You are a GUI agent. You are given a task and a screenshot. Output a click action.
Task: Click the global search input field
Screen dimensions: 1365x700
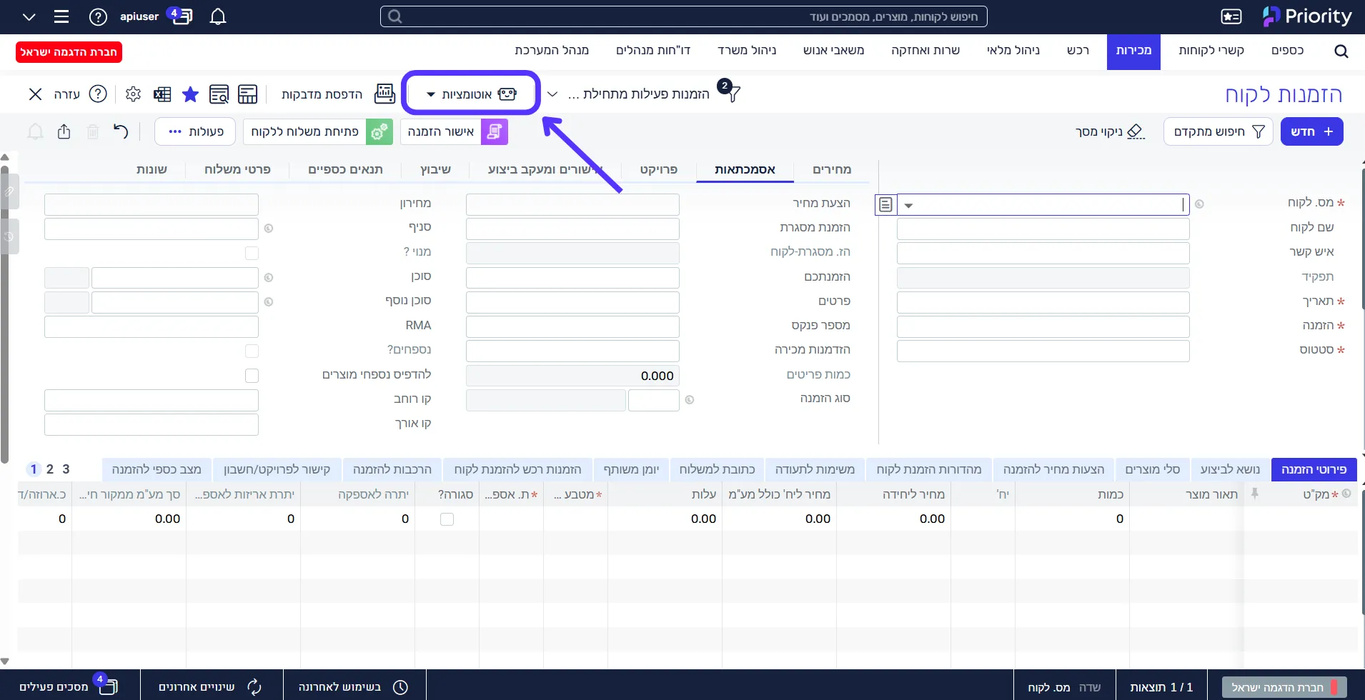click(x=683, y=16)
